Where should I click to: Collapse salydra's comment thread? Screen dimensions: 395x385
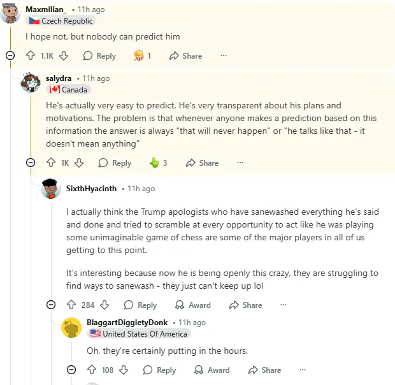click(31, 163)
